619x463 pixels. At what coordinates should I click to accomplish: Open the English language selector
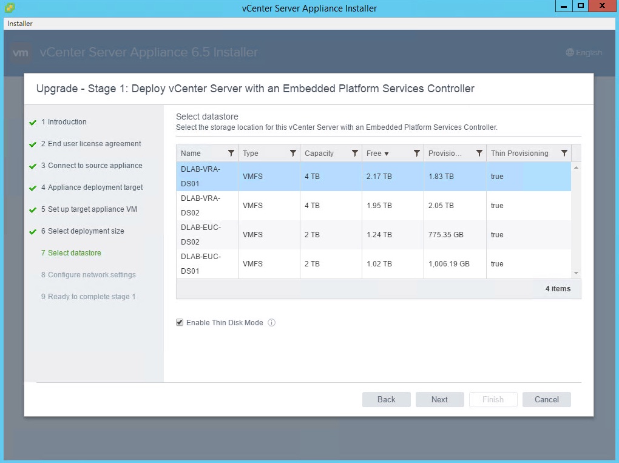tap(584, 53)
